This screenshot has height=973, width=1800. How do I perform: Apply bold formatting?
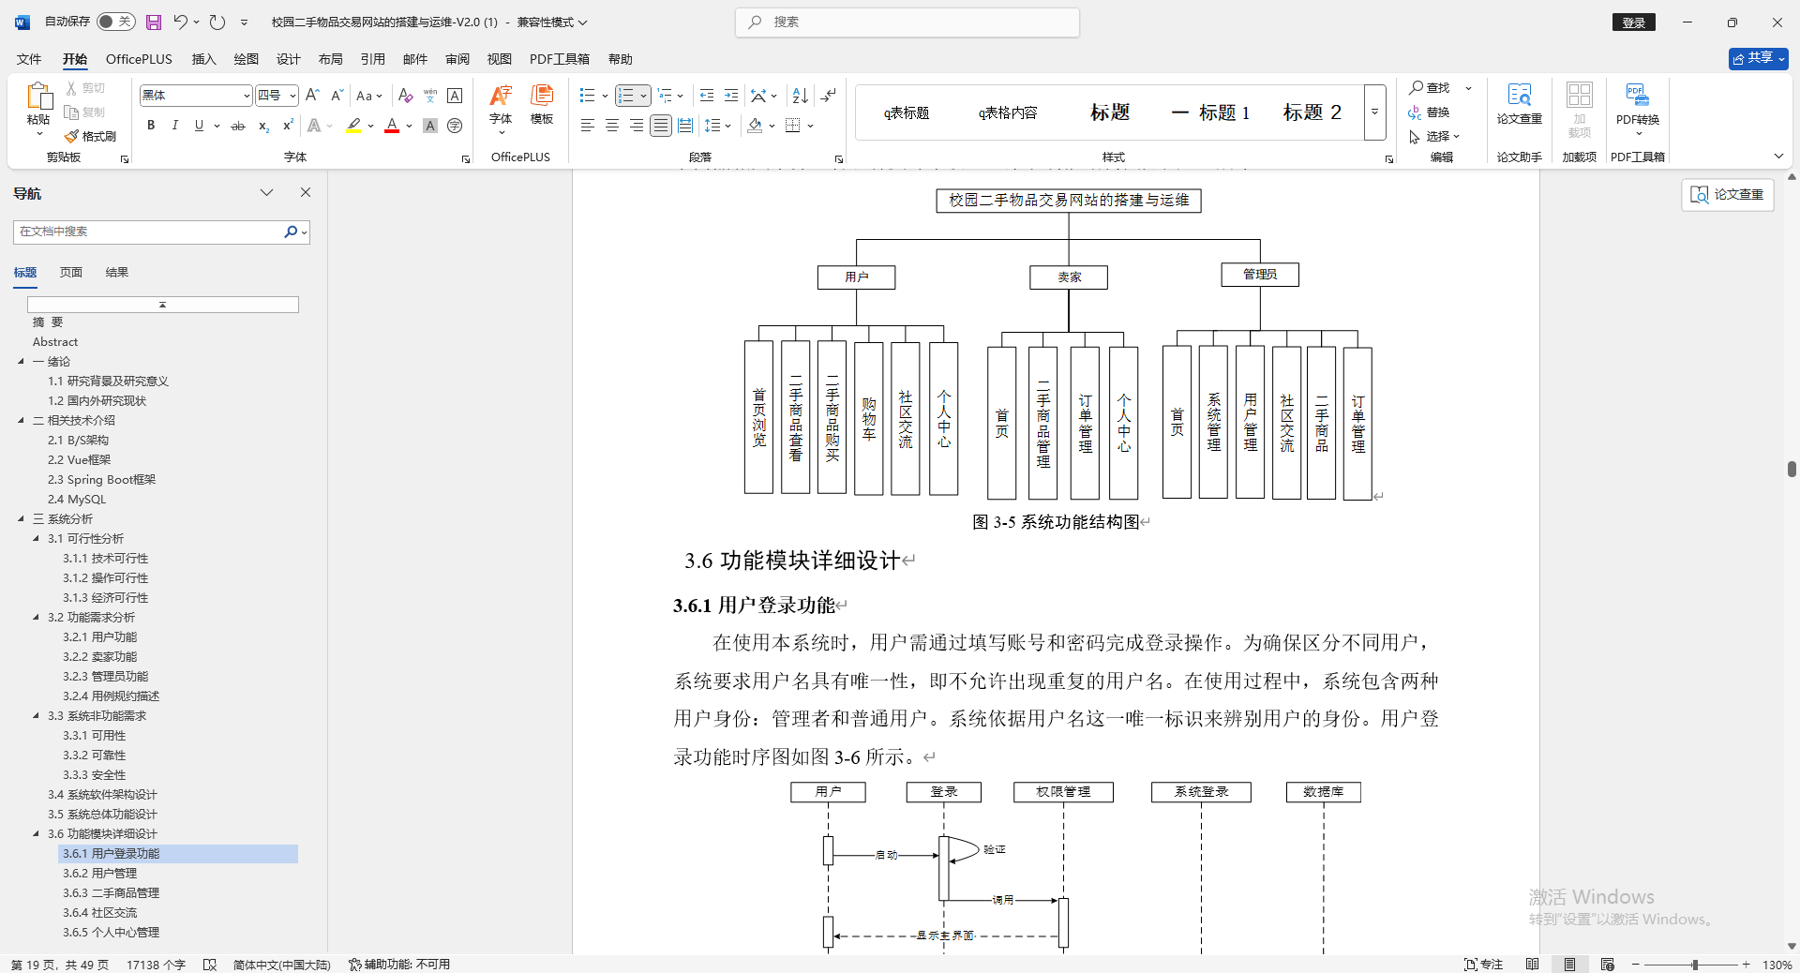(151, 125)
